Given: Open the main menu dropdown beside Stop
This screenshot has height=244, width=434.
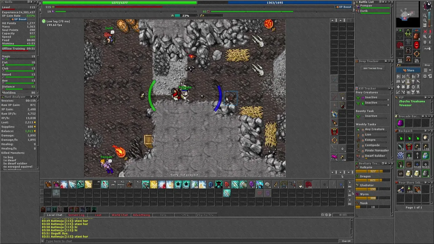Looking at the screenshot, I should point(427,70).
